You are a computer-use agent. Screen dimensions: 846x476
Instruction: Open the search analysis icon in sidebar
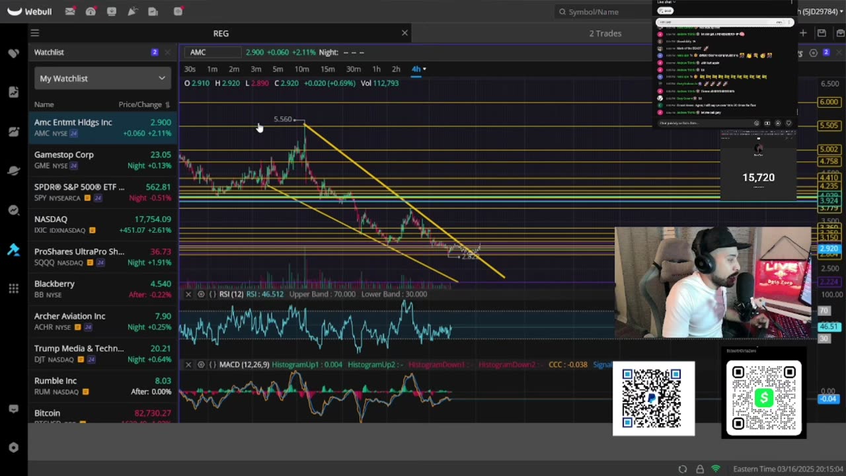click(x=13, y=210)
